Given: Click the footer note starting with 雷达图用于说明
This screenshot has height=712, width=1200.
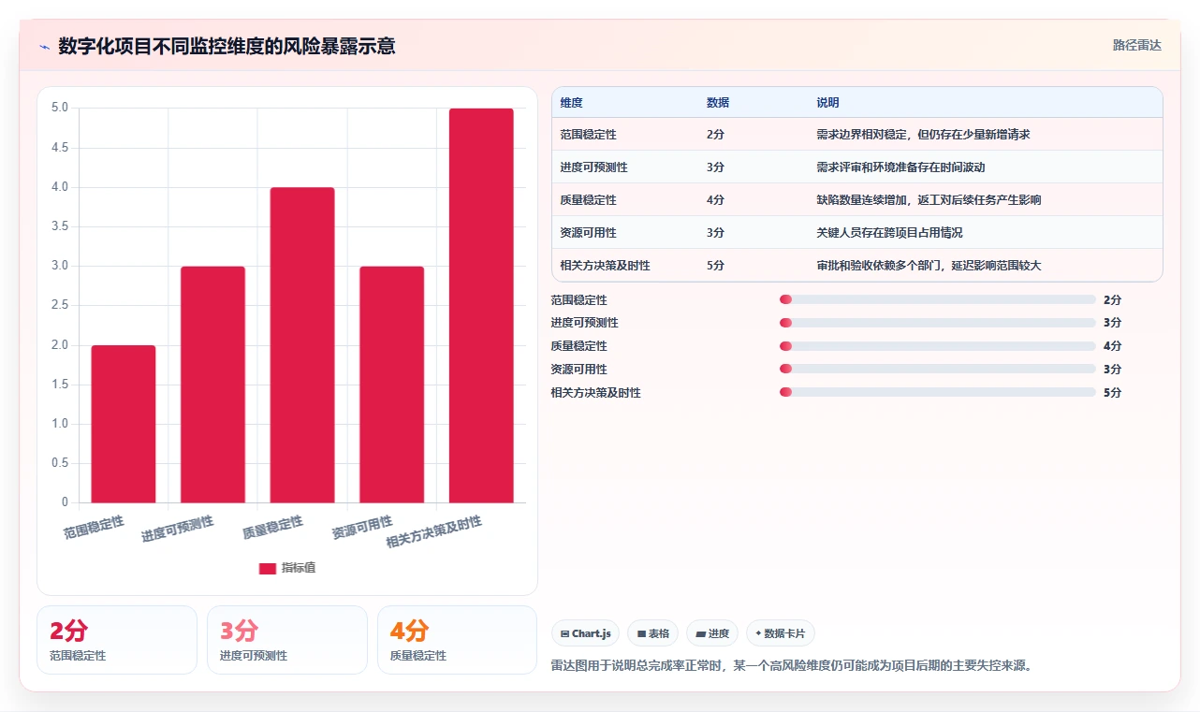Looking at the screenshot, I should [x=792, y=666].
